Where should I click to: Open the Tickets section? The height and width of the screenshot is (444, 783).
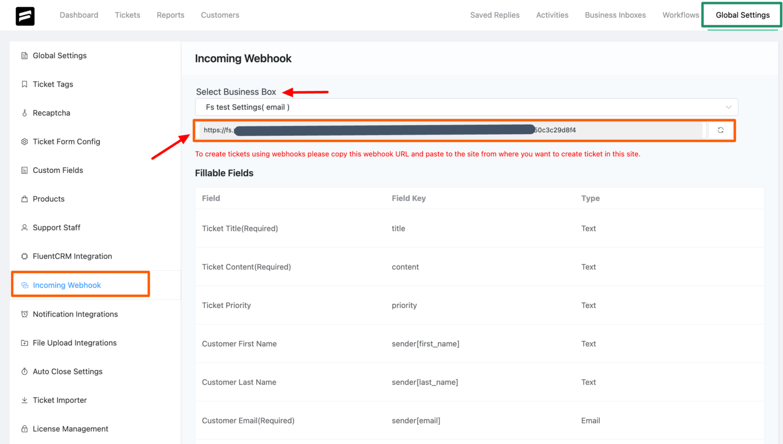127,15
